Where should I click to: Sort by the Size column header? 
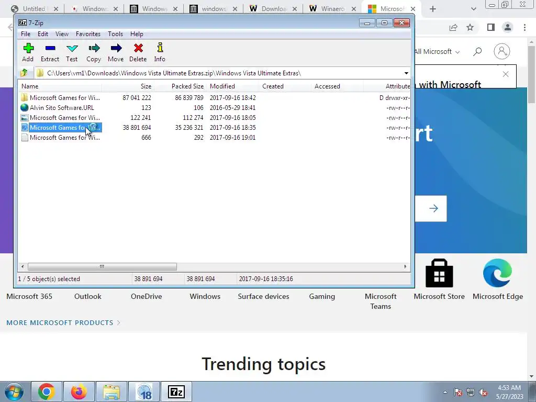click(128, 86)
